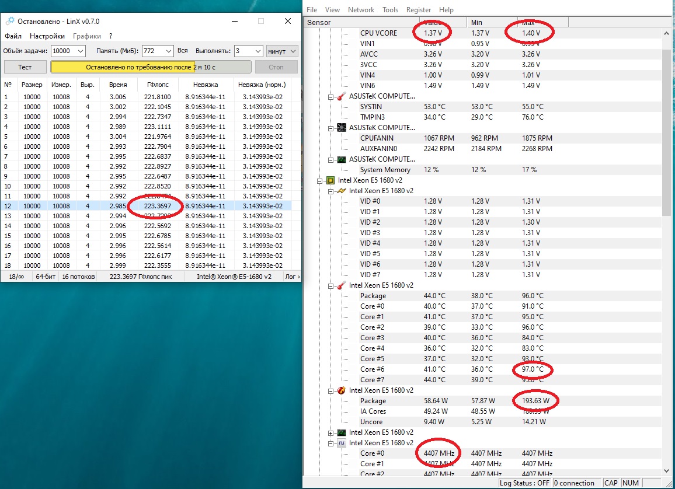Click the Тест button in LinX
This screenshot has width=675, height=489.
point(25,67)
